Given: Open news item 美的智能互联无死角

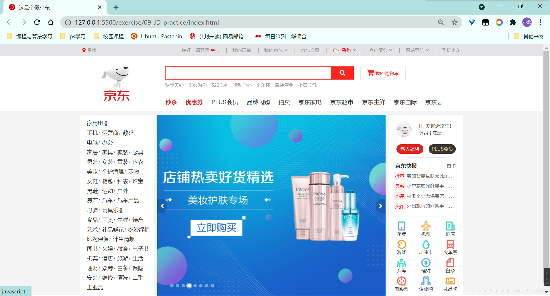Looking at the screenshot, I should point(430,176).
